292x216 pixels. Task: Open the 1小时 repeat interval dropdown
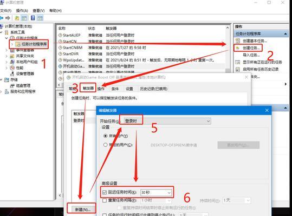(156, 200)
